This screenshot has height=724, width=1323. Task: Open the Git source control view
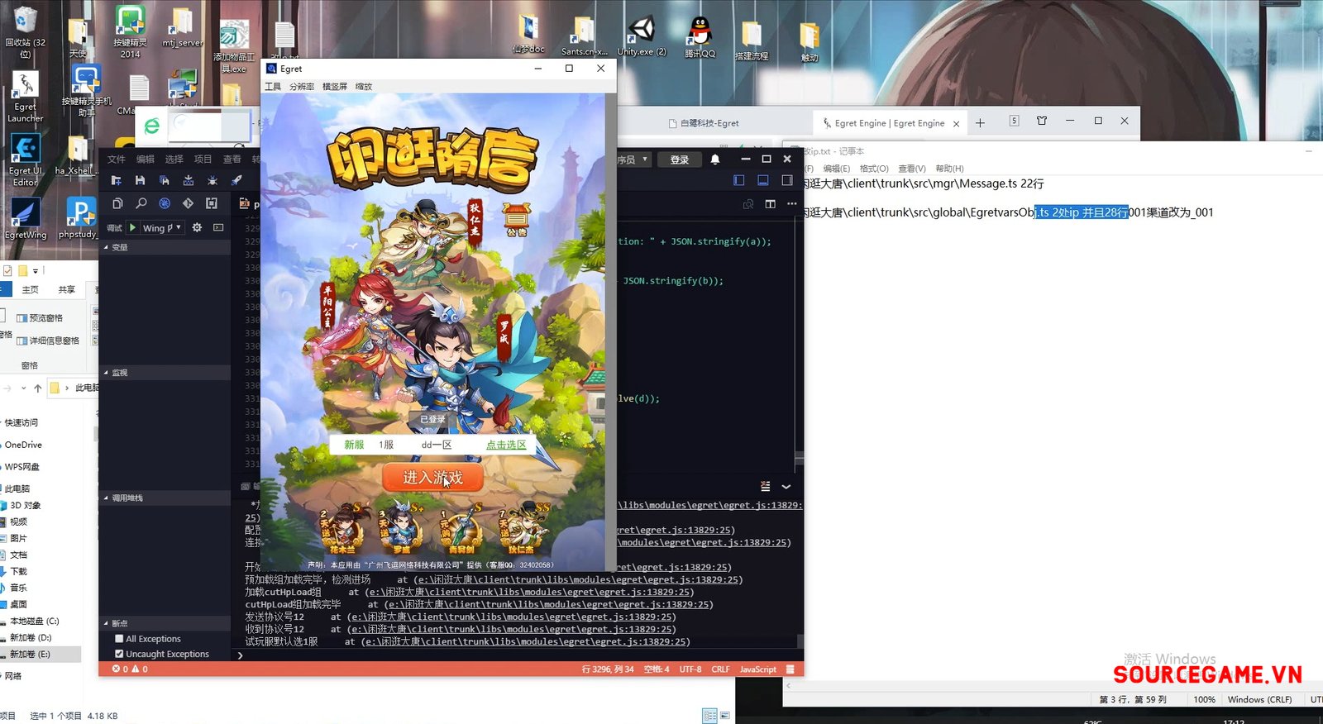(x=188, y=203)
